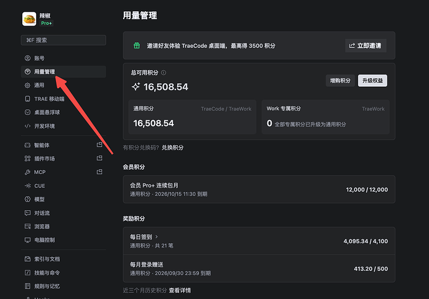Click the 浏览器 sidebar label
Screen dimensions: 429x299
[42, 226]
